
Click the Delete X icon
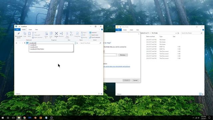[x=56, y=33]
